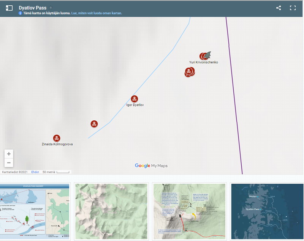Click the red skull marker beside the tent icon
This screenshot has height=241, width=304.
[x=203, y=56]
